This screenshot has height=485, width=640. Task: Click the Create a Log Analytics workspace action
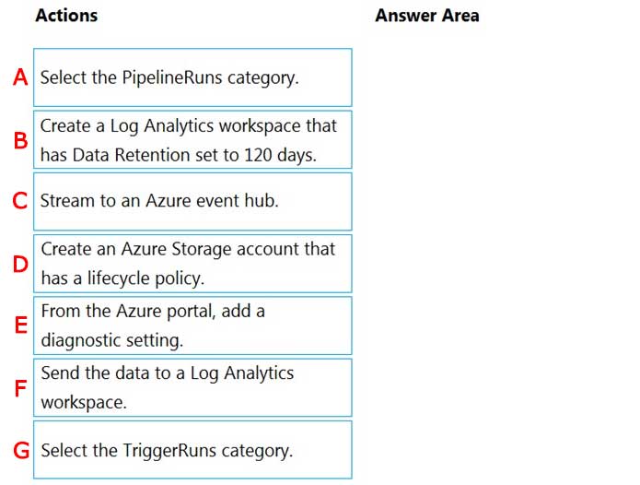192,139
